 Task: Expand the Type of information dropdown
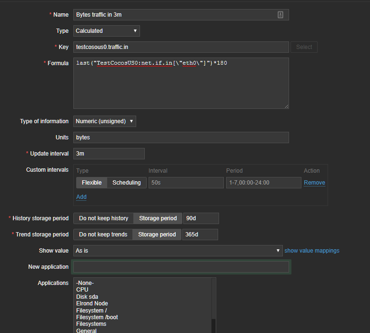click(x=104, y=121)
